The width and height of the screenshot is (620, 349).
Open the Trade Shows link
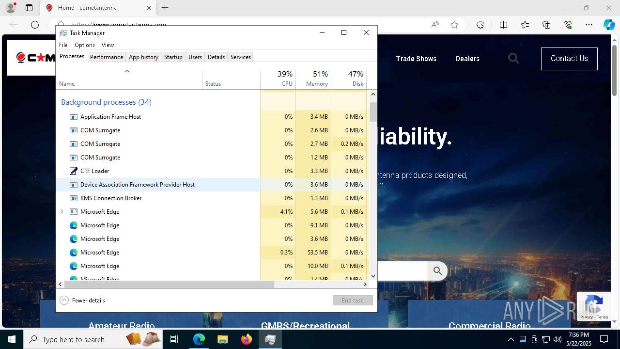click(416, 59)
